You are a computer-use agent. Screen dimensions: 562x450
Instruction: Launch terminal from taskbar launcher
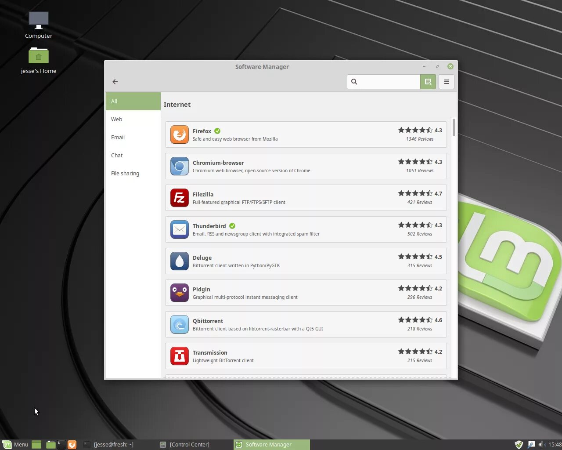pyautogui.click(x=61, y=444)
